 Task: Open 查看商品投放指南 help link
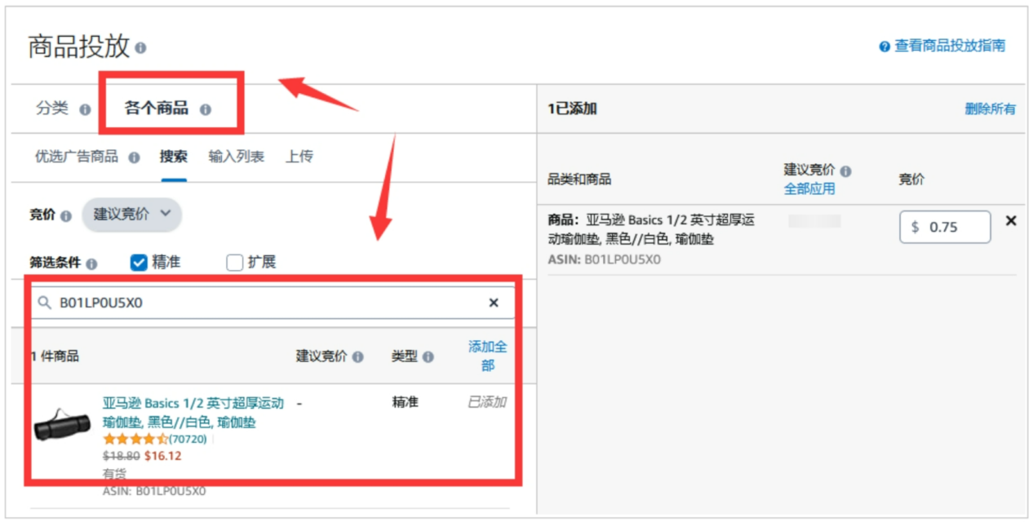[x=949, y=46]
